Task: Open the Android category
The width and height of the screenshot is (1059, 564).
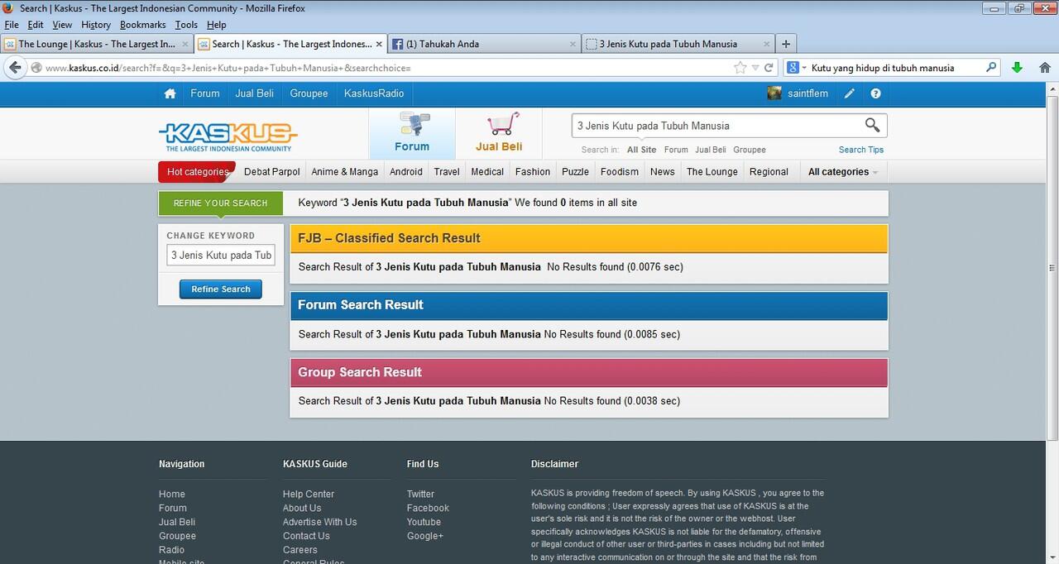Action: coord(406,172)
